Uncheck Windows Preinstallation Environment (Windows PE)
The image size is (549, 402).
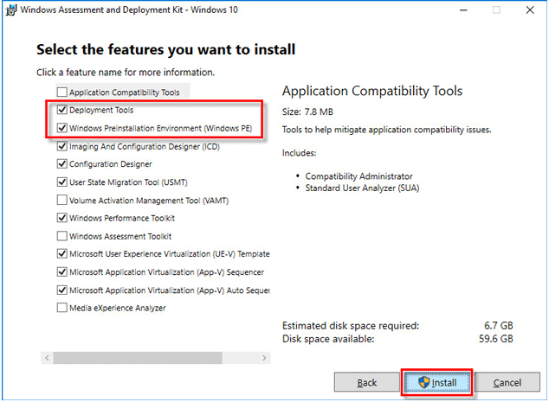pos(61,128)
